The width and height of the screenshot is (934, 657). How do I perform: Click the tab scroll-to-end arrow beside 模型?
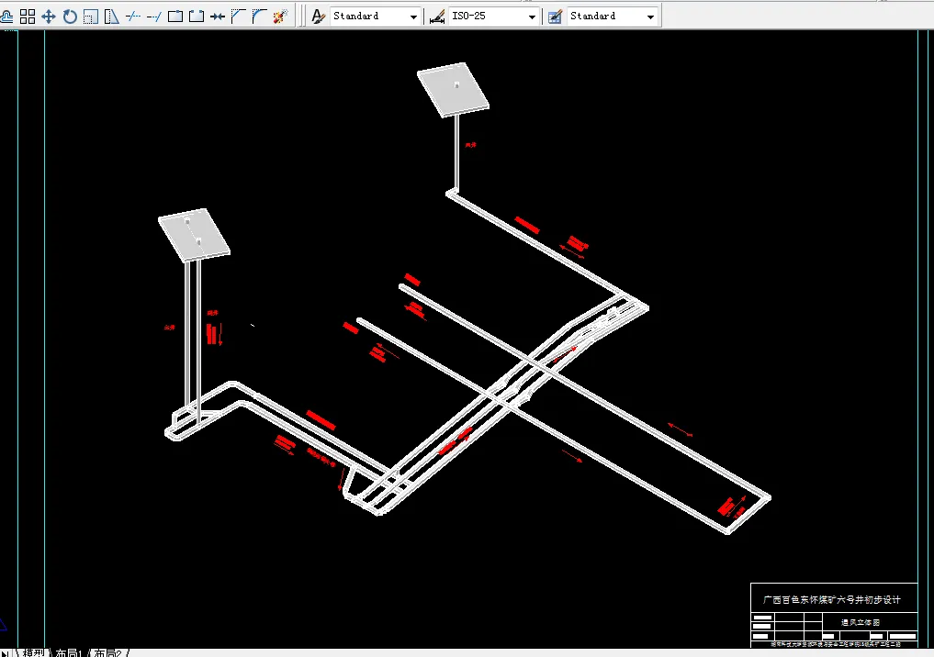6,653
